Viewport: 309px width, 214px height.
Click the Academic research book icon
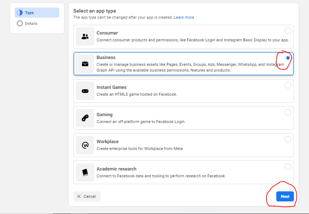coord(85,172)
